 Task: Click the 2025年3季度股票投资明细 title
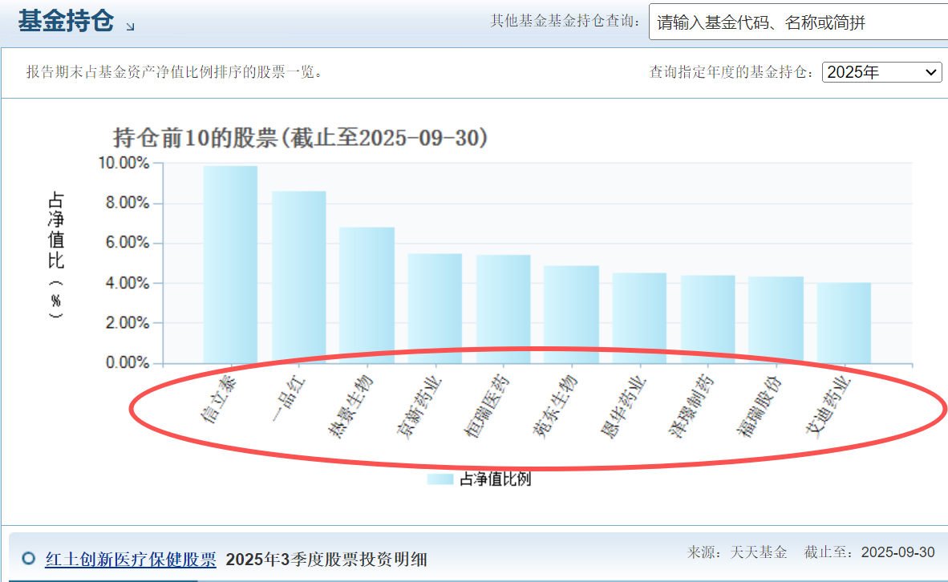[326, 559]
